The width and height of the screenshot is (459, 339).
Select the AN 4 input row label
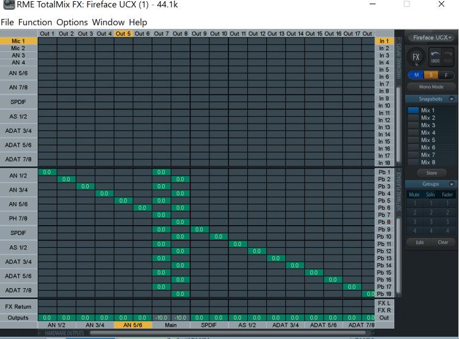[18, 62]
